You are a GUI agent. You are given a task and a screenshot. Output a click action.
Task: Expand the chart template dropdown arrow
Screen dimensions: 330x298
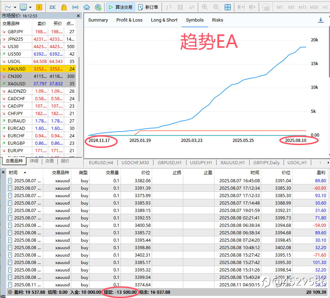pos(30,7)
